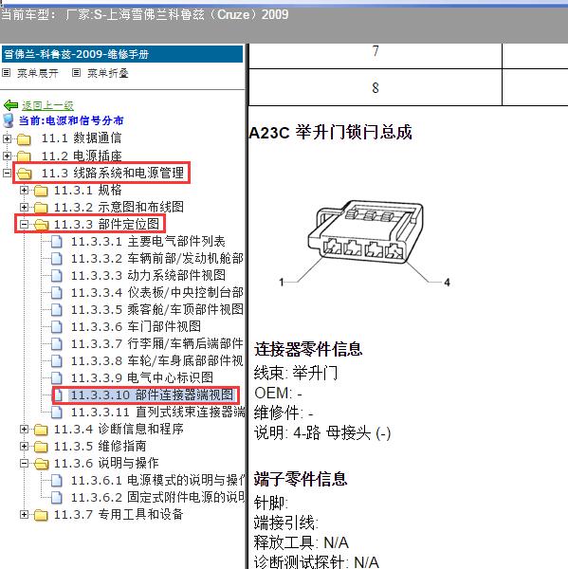Click the 11.3.1 规格 folder icon
568x569 pixels.
pos(41,191)
